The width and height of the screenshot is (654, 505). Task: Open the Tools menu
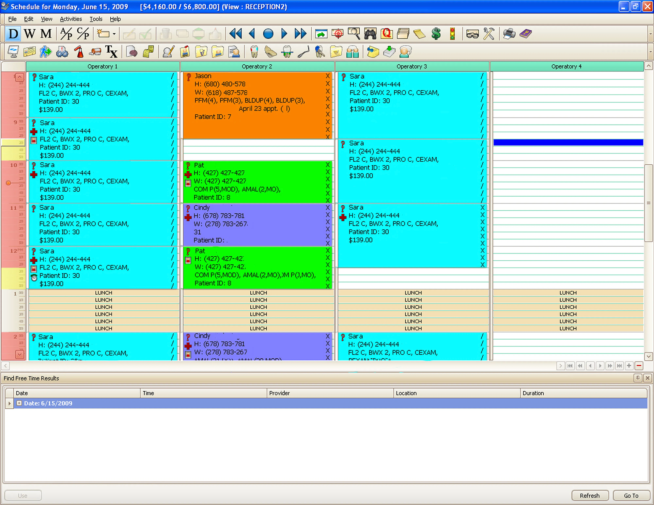click(96, 19)
